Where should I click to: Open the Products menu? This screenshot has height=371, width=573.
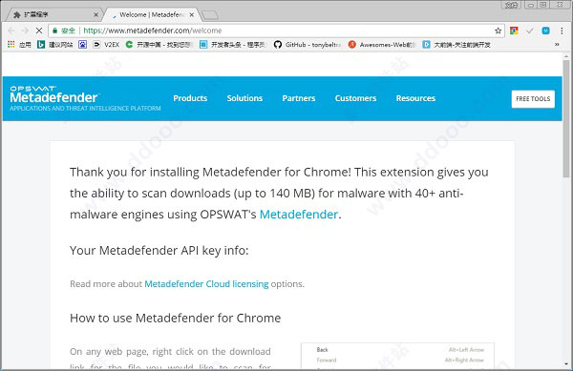coord(190,98)
